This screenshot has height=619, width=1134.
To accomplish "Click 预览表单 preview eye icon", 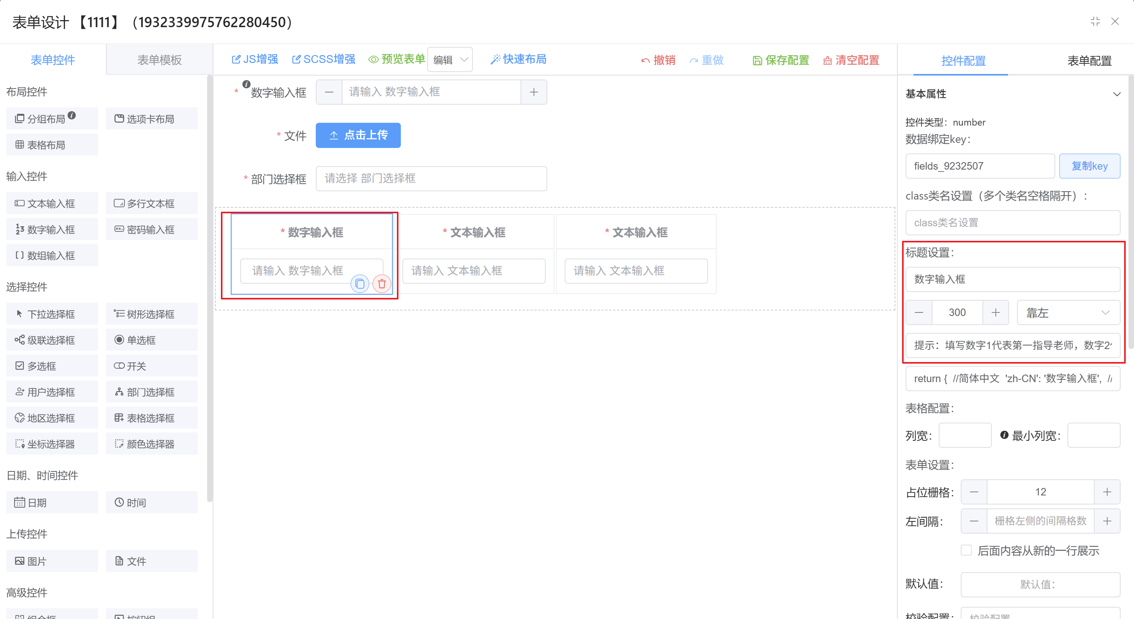I will [x=396, y=59].
